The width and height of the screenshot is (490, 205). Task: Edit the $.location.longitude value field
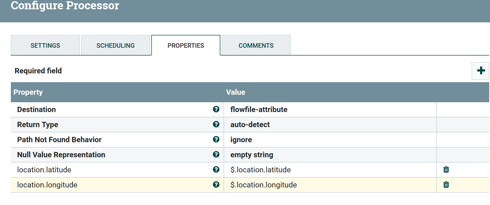tap(264, 185)
